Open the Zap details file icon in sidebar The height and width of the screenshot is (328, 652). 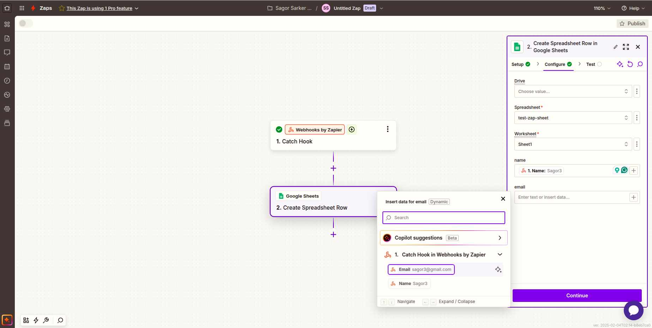click(7, 38)
